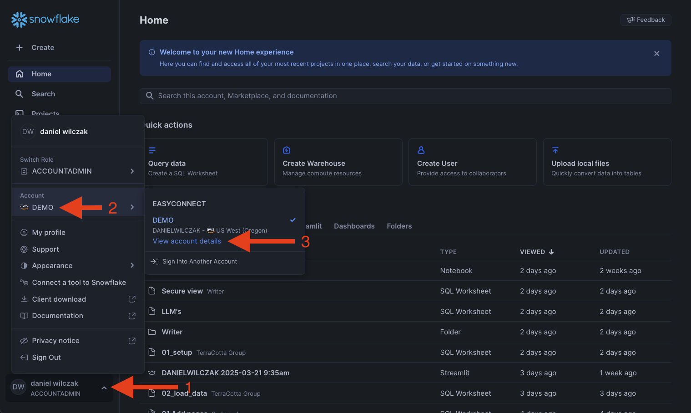Screen dimensions: 691x413
Task: Click the Snowflake logo
Action: click(x=45, y=19)
